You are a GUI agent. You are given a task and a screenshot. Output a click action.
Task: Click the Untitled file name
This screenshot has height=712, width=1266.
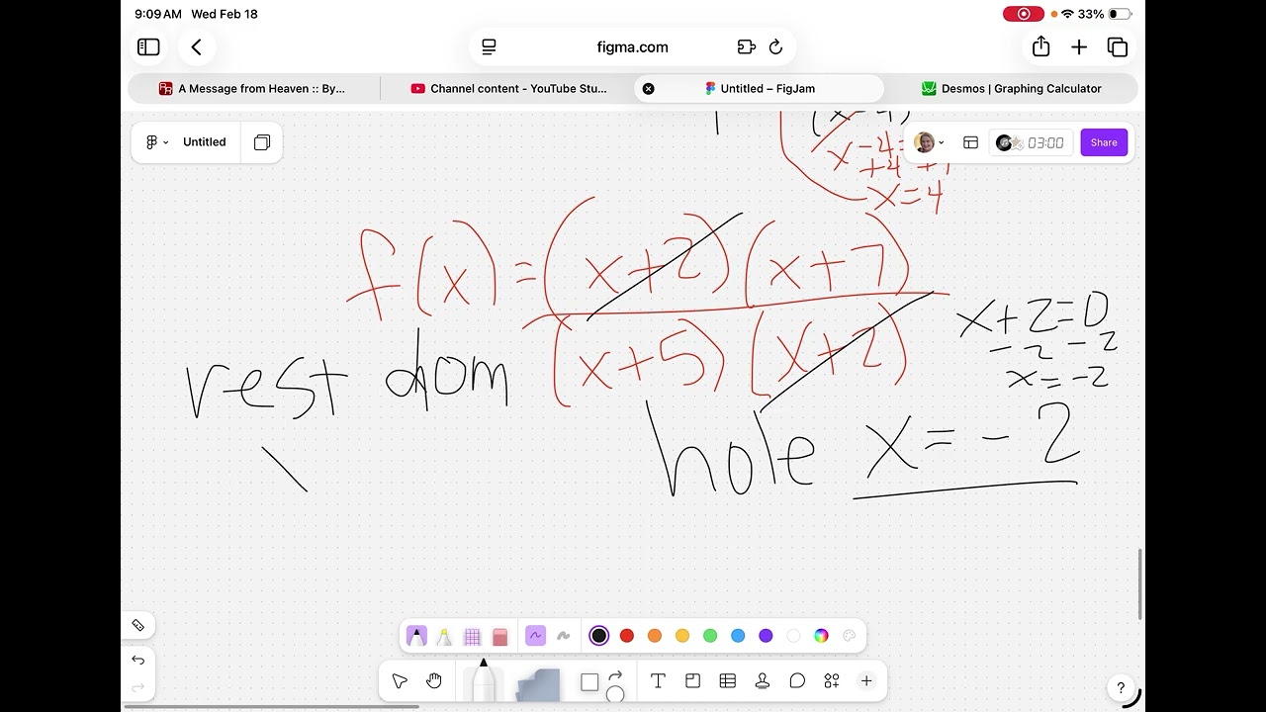click(205, 142)
